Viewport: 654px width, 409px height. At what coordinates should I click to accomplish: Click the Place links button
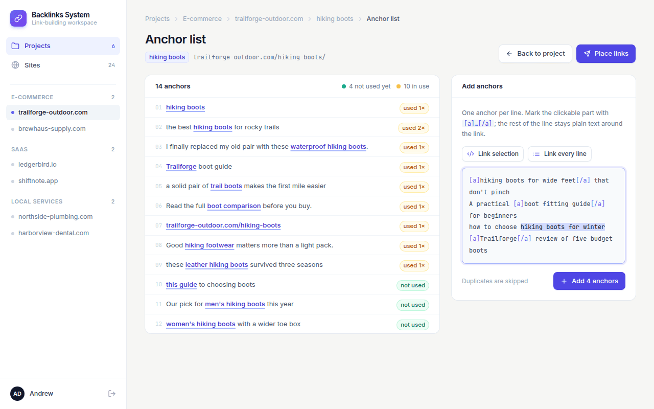coord(606,54)
